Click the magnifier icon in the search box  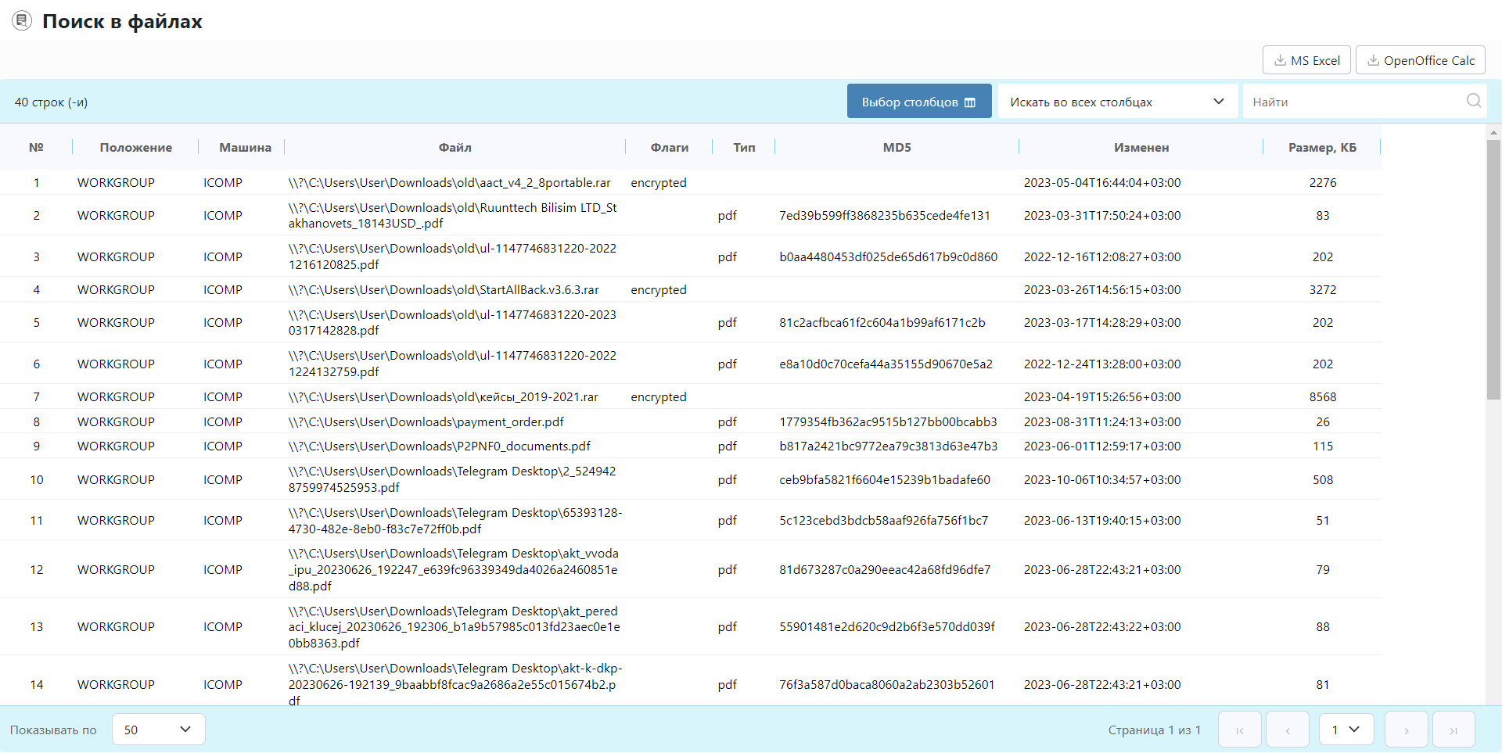1473,101
